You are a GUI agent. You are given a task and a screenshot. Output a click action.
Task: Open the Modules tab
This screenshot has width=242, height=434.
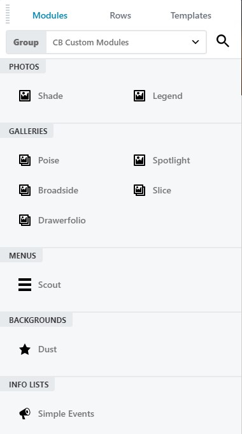pyautogui.click(x=50, y=15)
